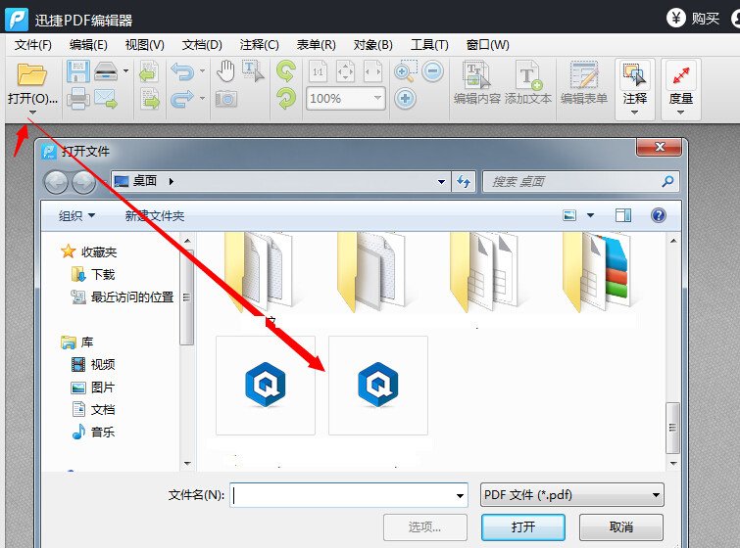Select 视频 (Videos) library
740x548 pixels.
[93, 364]
